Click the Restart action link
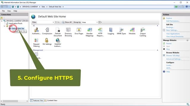The height and width of the screenshot is (106, 190). [169, 44]
